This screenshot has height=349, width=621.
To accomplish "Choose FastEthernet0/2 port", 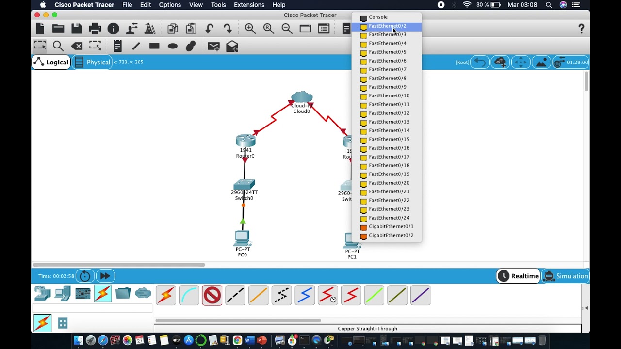I will [x=387, y=26].
